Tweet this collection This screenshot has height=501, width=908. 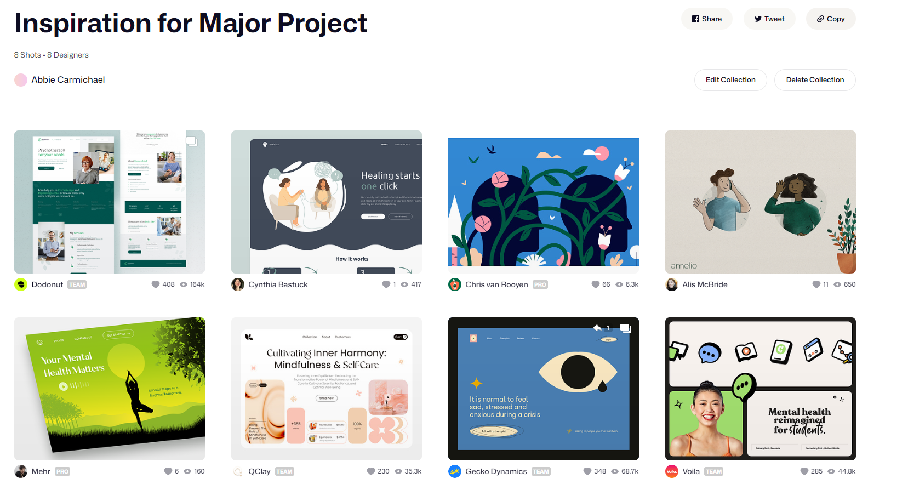coord(769,19)
